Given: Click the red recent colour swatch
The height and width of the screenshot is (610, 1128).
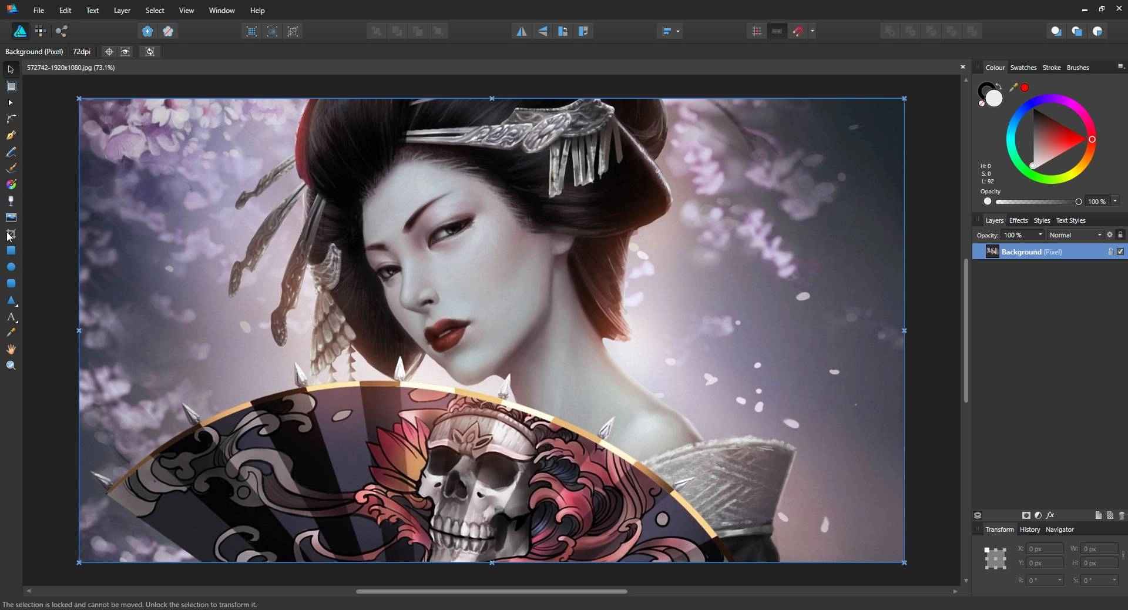Looking at the screenshot, I should tap(1025, 88).
